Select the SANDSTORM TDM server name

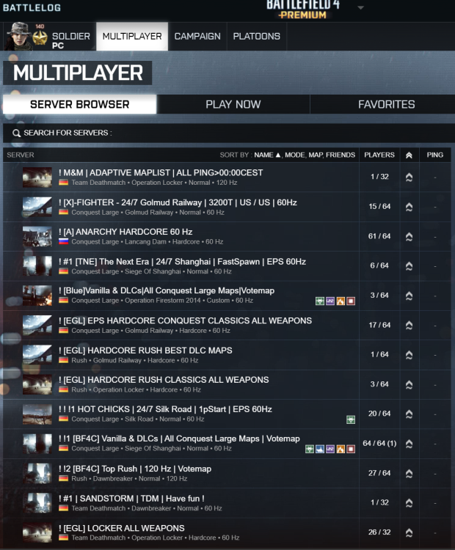[131, 499]
